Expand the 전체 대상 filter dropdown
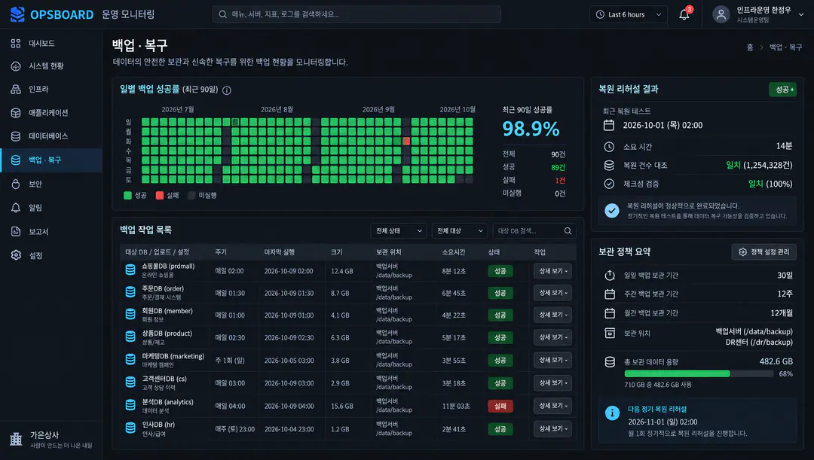The width and height of the screenshot is (814, 460). pos(460,231)
